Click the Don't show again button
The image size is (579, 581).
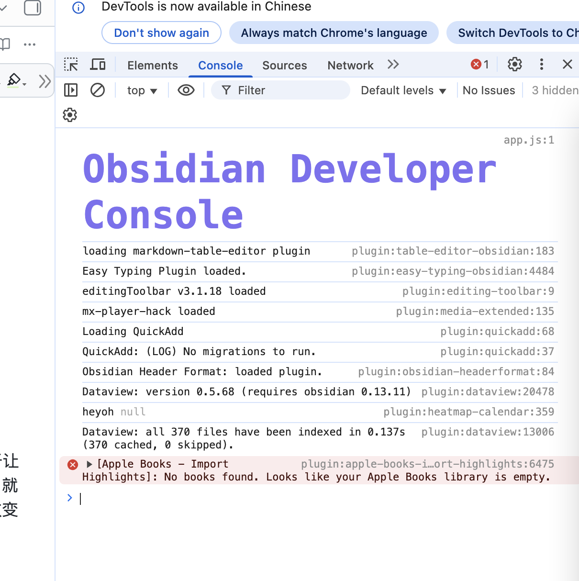(161, 33)
